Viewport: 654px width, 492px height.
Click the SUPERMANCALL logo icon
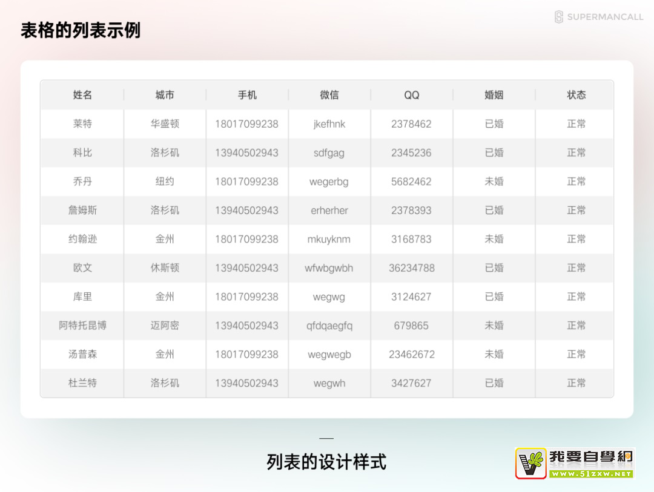tap(559, 17)
